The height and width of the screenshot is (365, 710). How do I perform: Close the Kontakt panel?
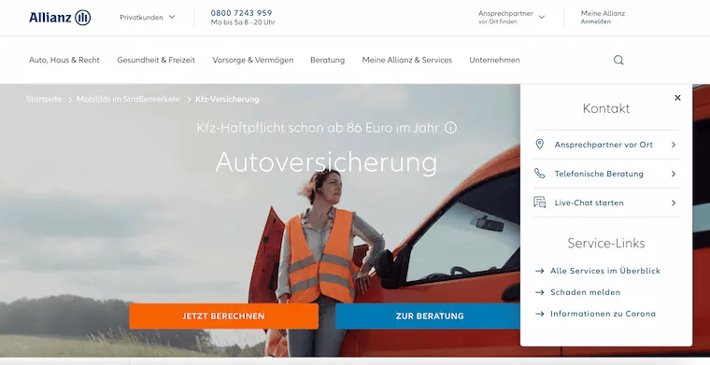[677, 98]
